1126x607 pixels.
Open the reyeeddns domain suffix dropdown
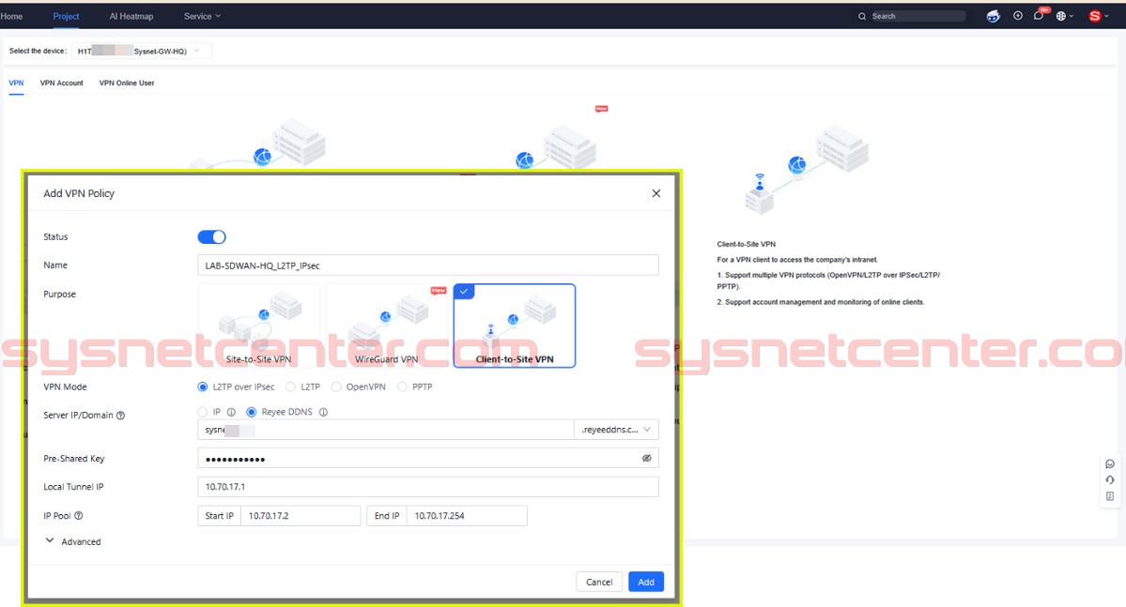pos(617,429)
